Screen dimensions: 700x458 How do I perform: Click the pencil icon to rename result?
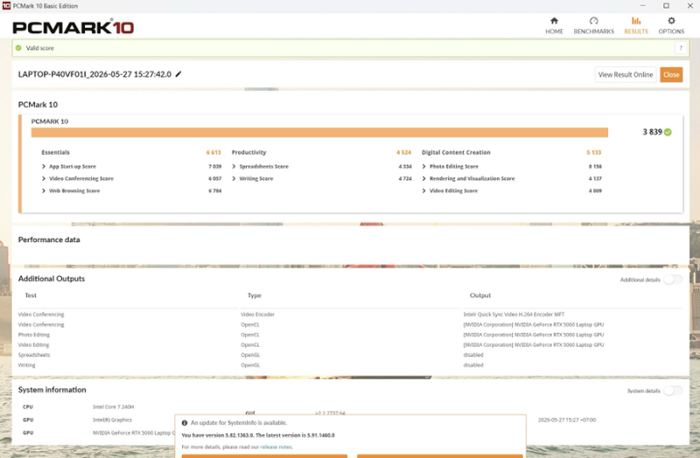(178, 74)
